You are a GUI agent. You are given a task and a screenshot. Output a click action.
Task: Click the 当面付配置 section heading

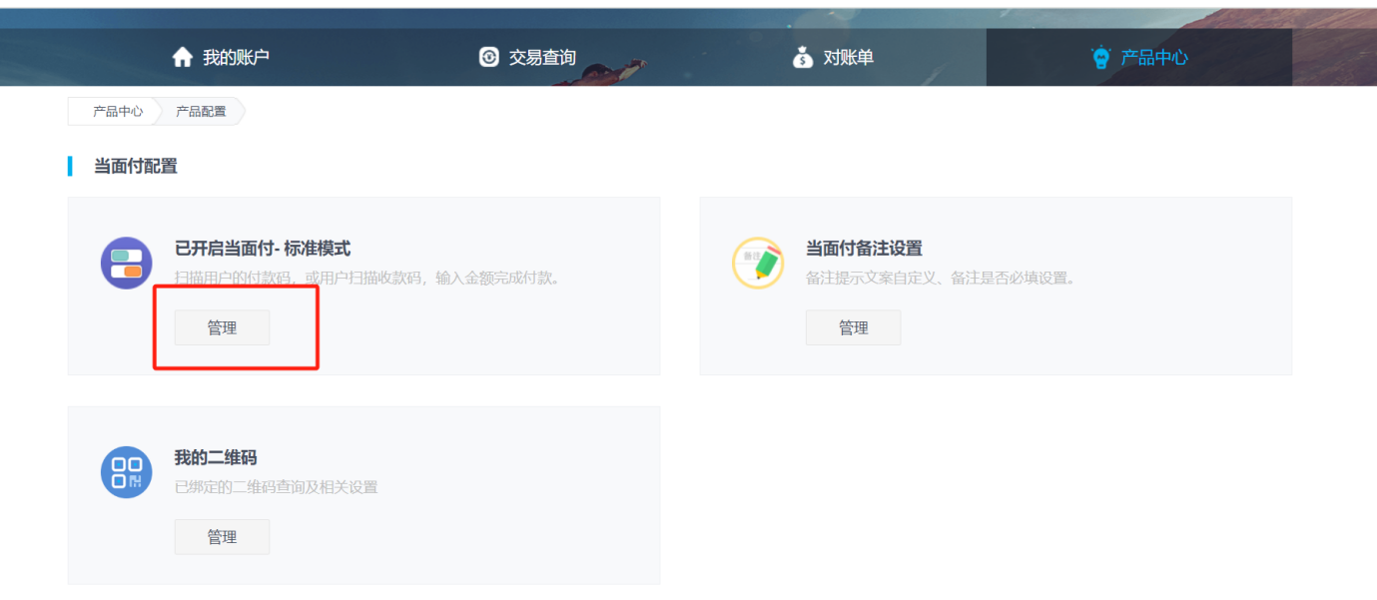tap(136, 167)
